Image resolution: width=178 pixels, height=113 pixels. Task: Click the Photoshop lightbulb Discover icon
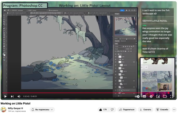click(132, 10)
